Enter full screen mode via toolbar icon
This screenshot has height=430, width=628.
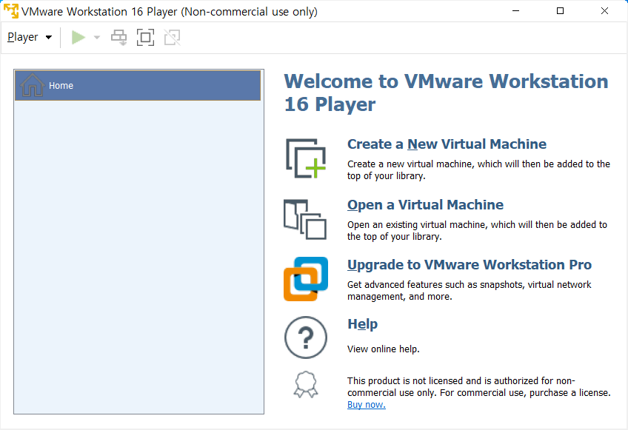pyautogui.click(x=145, y=38)
